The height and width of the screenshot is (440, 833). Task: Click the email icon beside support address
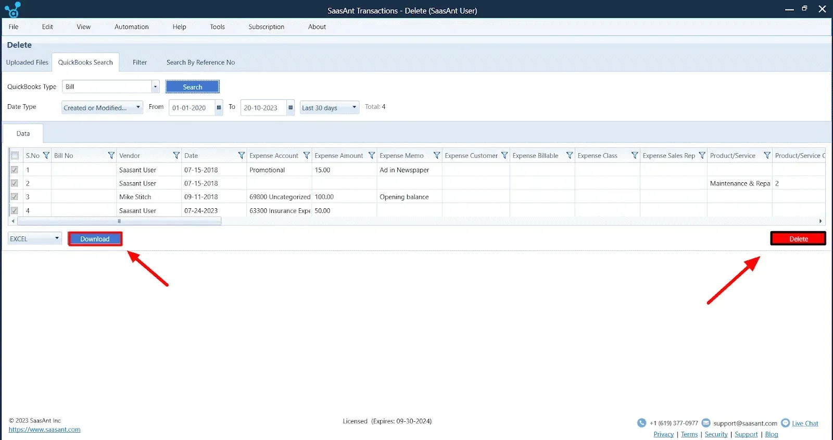706,423
